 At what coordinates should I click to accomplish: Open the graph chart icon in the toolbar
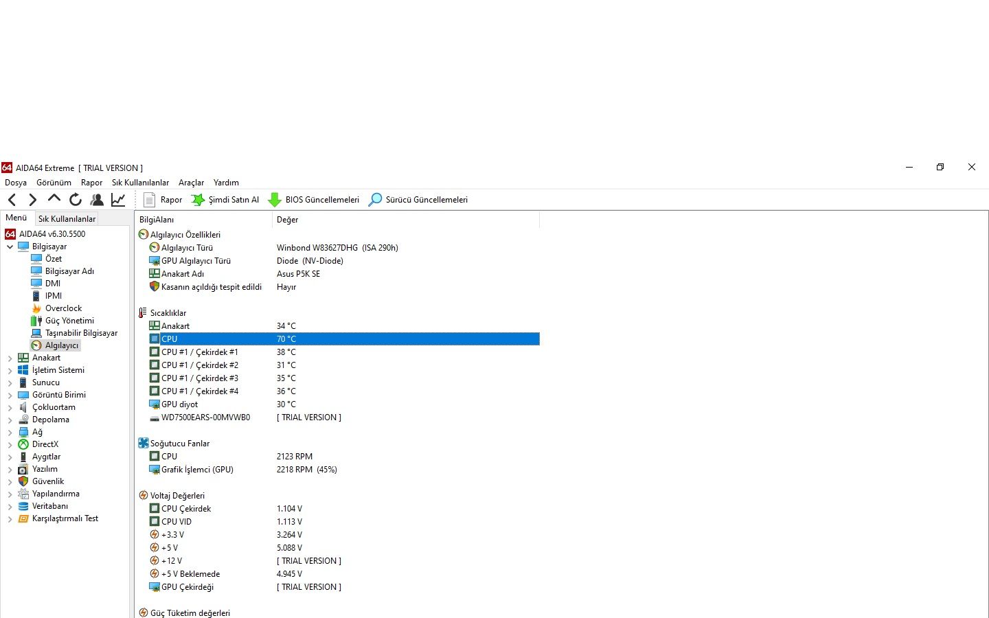(118, 200)
